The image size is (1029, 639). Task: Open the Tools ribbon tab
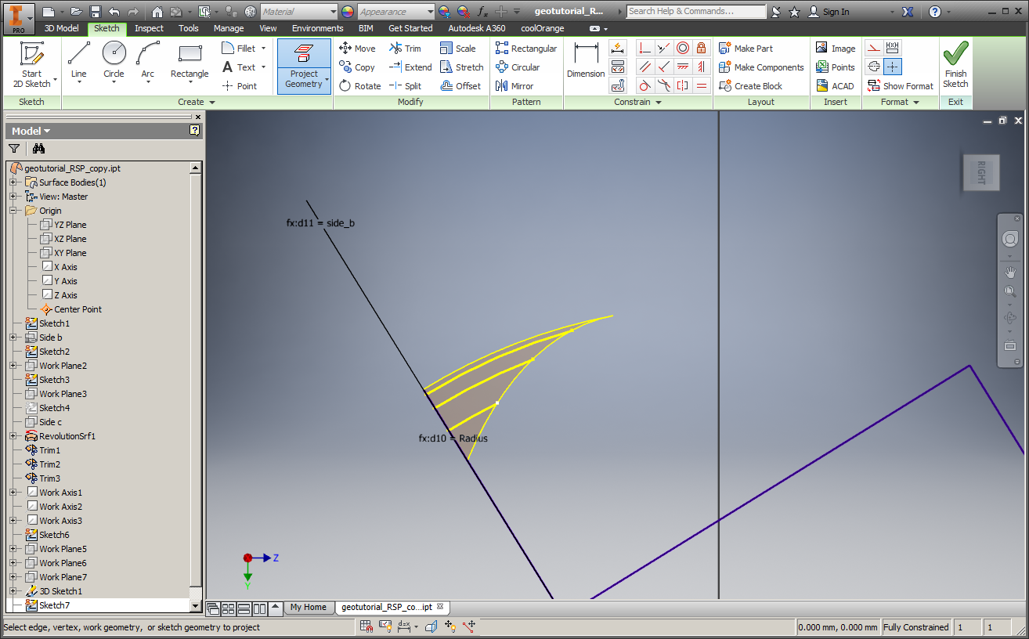(x=189, y=28)
